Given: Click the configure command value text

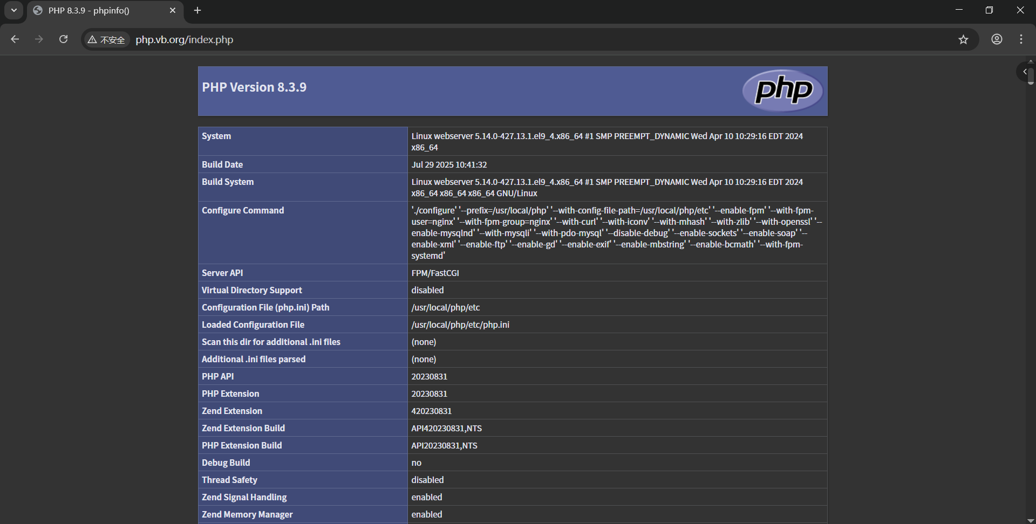Looking at the screenshot, I should pos(617,233).
